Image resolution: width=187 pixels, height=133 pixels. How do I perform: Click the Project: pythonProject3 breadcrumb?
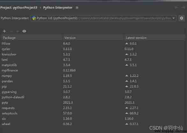[x=19, y=8]
